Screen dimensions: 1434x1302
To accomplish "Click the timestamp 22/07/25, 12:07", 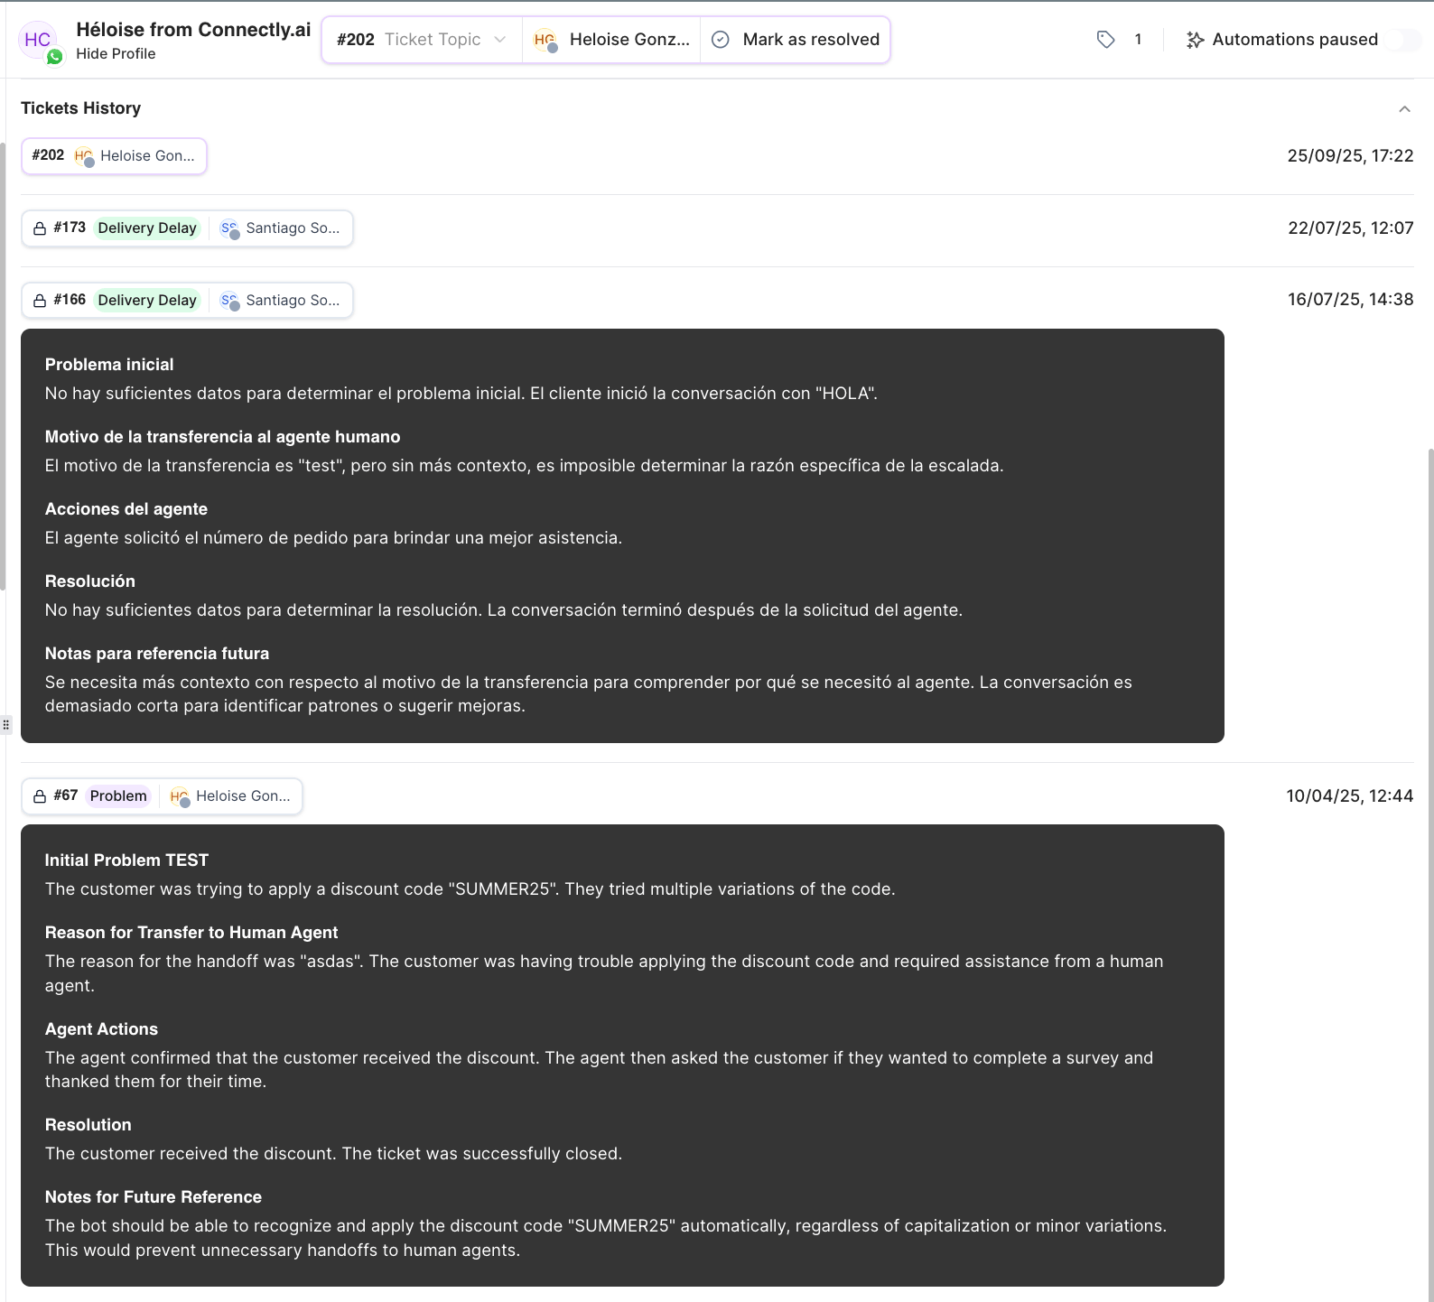I will click(1350, 228).
